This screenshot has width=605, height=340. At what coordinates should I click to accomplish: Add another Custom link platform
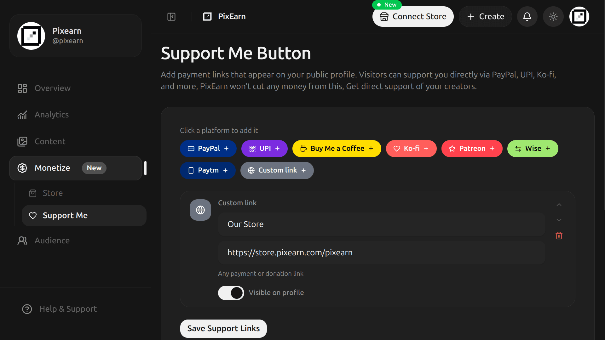[x=277, y=170]
